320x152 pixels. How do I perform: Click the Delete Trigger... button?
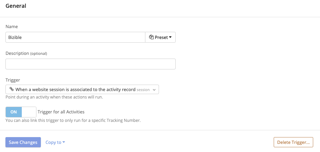[293, 142]
